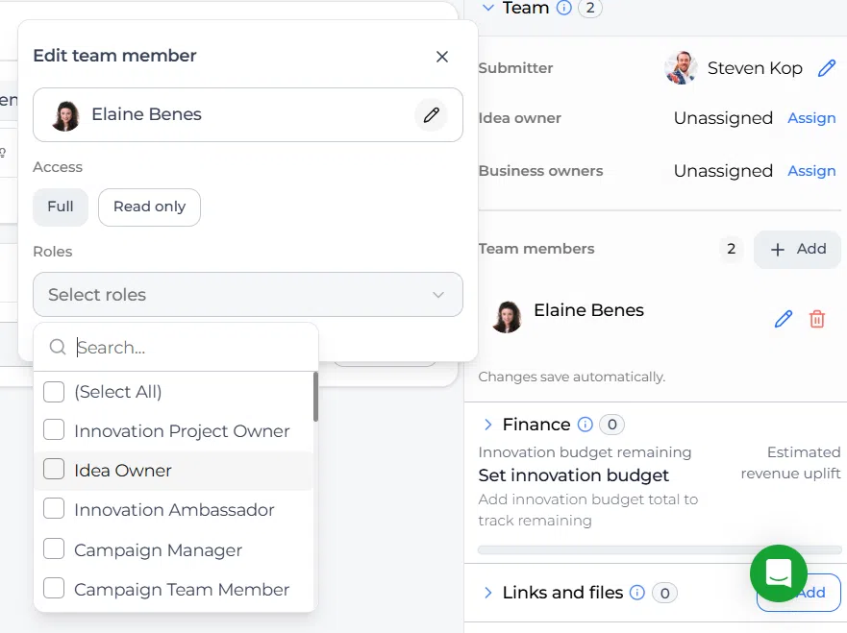Click the Add team members button
847x633 pixels.
pos(797,250)
